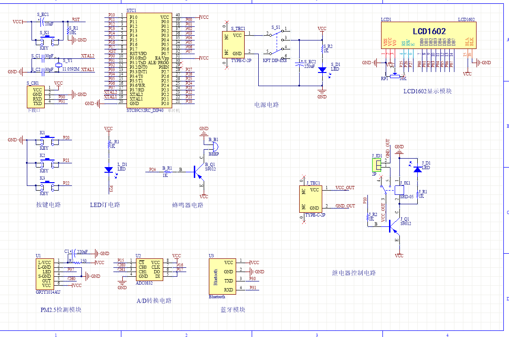Click the GP2Y1014AU sensor U1 component

(x=45, y=274)
